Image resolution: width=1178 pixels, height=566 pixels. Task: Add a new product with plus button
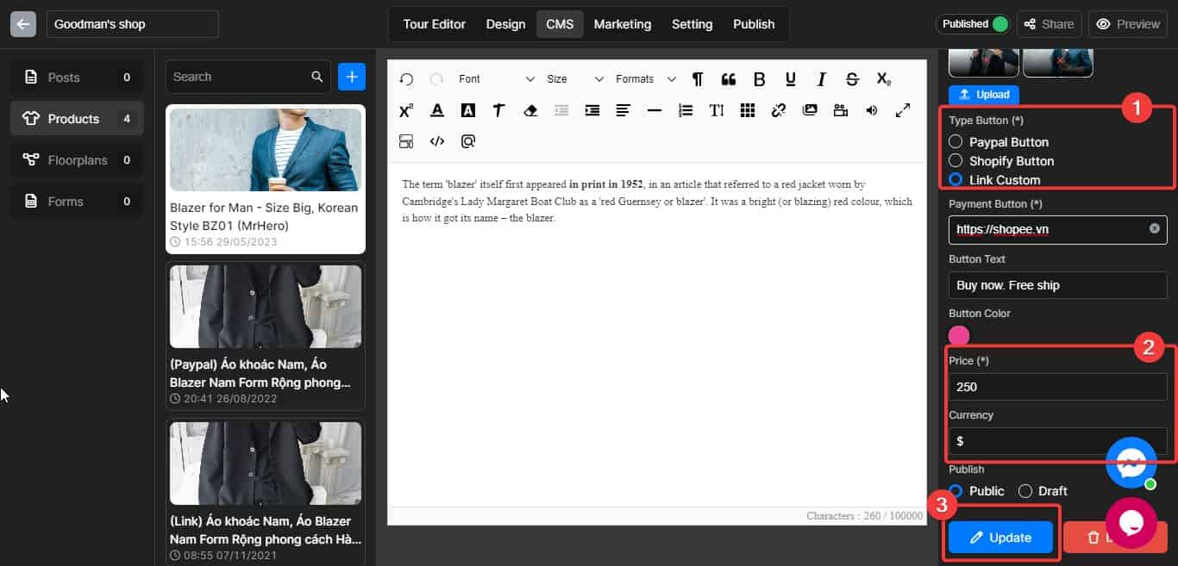coord(352,77)
